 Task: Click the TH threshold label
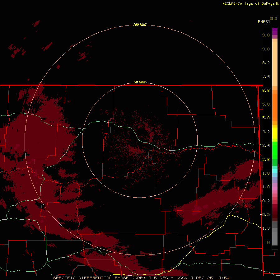pos(267,242)
